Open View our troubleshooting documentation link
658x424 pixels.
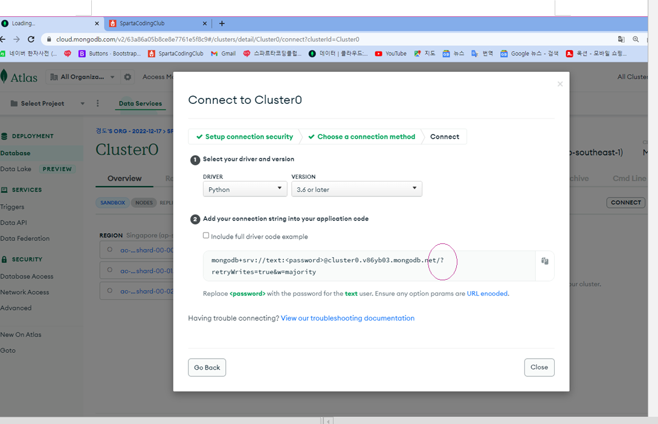347,318
